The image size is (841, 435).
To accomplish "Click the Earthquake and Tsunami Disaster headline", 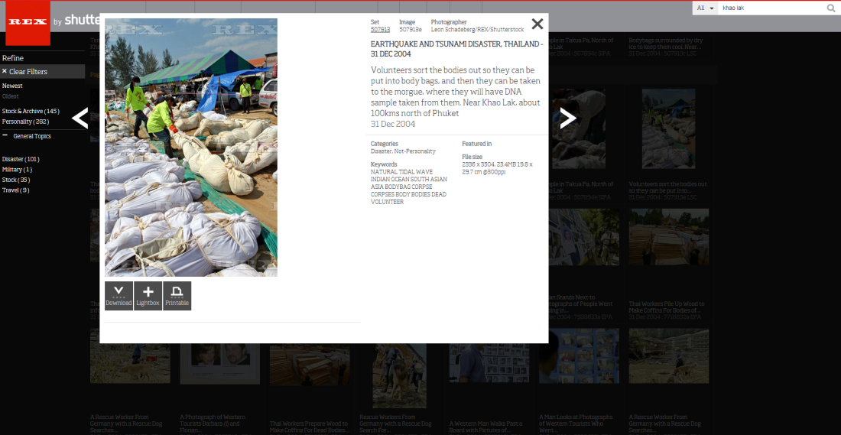I will 457,50.
